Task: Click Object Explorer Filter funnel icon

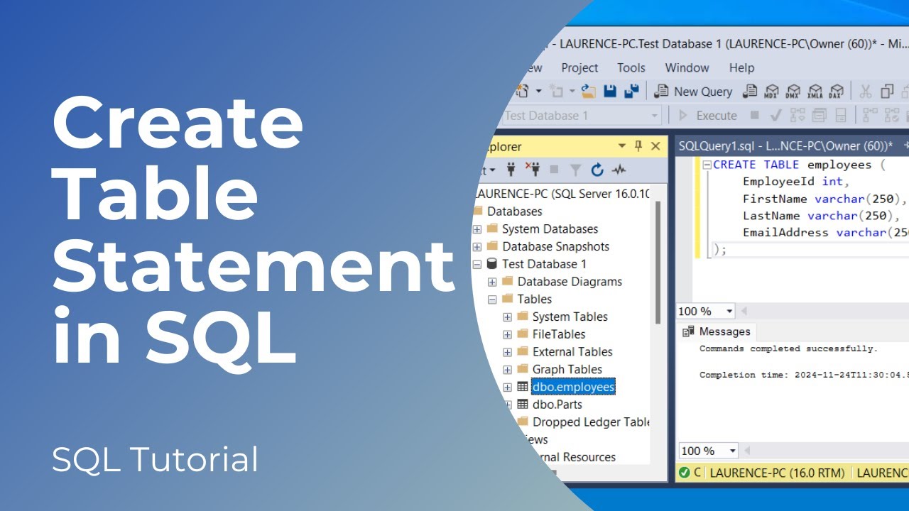Action: [576, 170]
